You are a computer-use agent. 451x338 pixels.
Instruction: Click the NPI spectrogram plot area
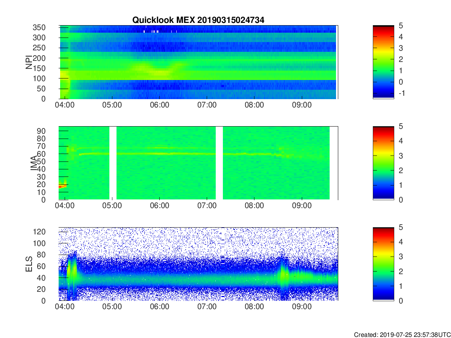pos(198,62)
